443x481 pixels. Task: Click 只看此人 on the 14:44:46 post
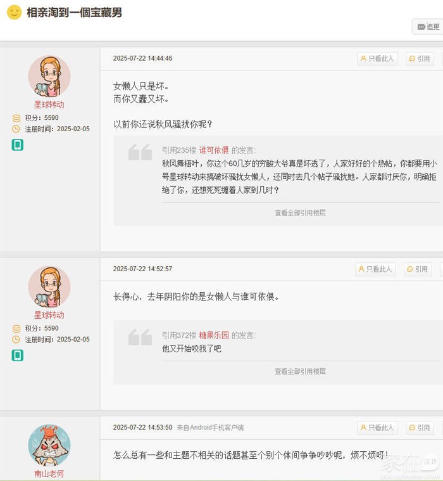377,58
